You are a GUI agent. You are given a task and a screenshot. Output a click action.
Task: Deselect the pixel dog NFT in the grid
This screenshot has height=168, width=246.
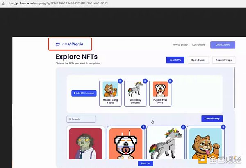(x=143, y=127)
